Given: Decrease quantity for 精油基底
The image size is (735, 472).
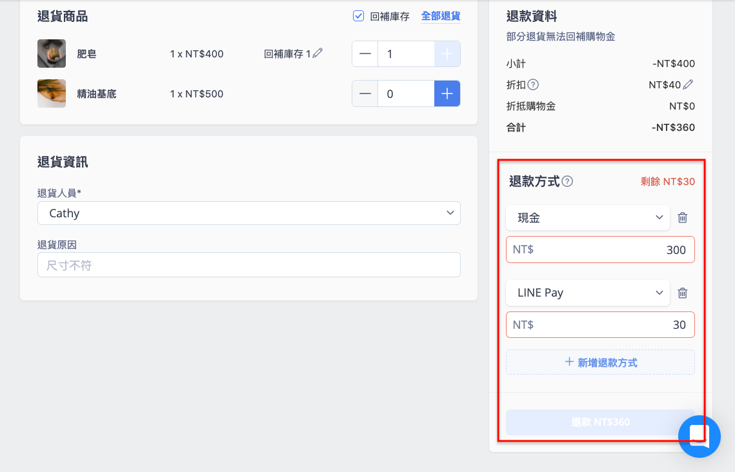Looking at the screenshot, I should (365, 93).
